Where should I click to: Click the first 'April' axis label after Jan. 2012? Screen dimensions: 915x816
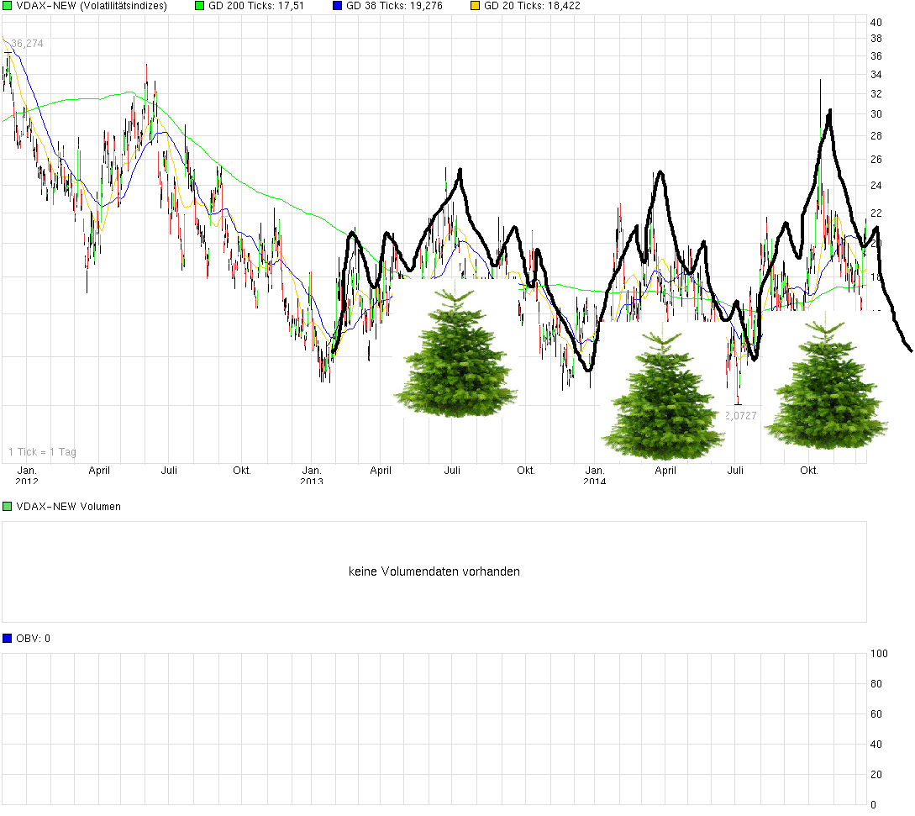pos(99,471)
